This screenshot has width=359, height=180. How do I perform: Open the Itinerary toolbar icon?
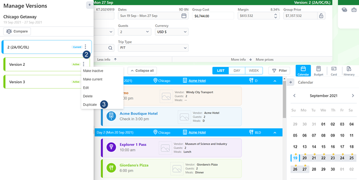tap(349, 70)
